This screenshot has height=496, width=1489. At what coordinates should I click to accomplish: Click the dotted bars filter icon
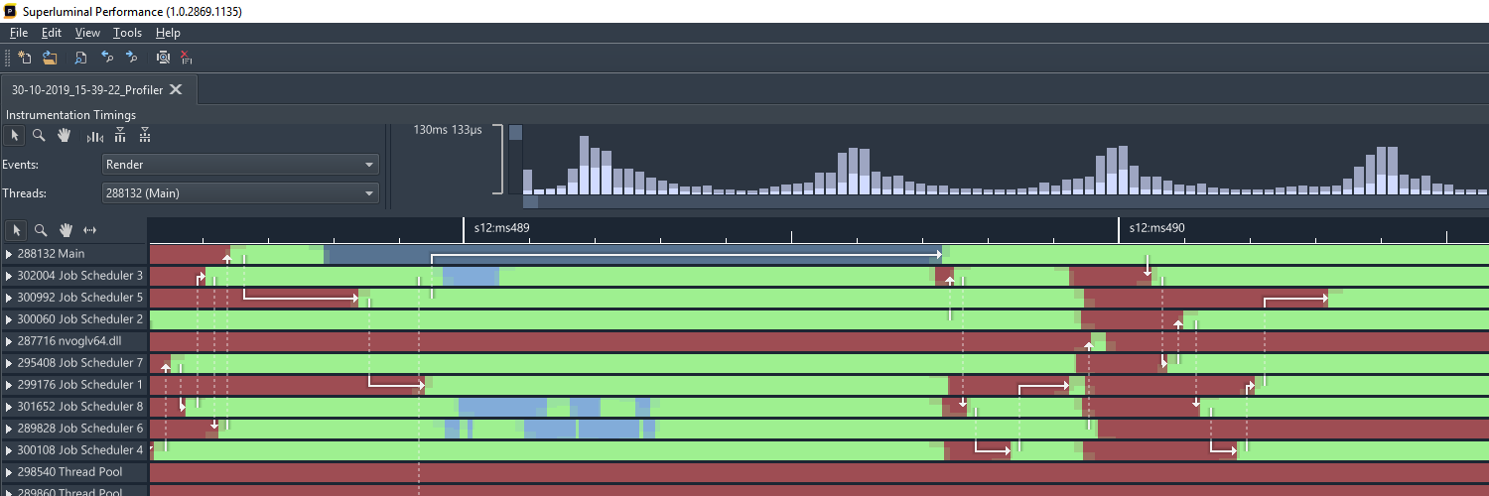(145, 135)
